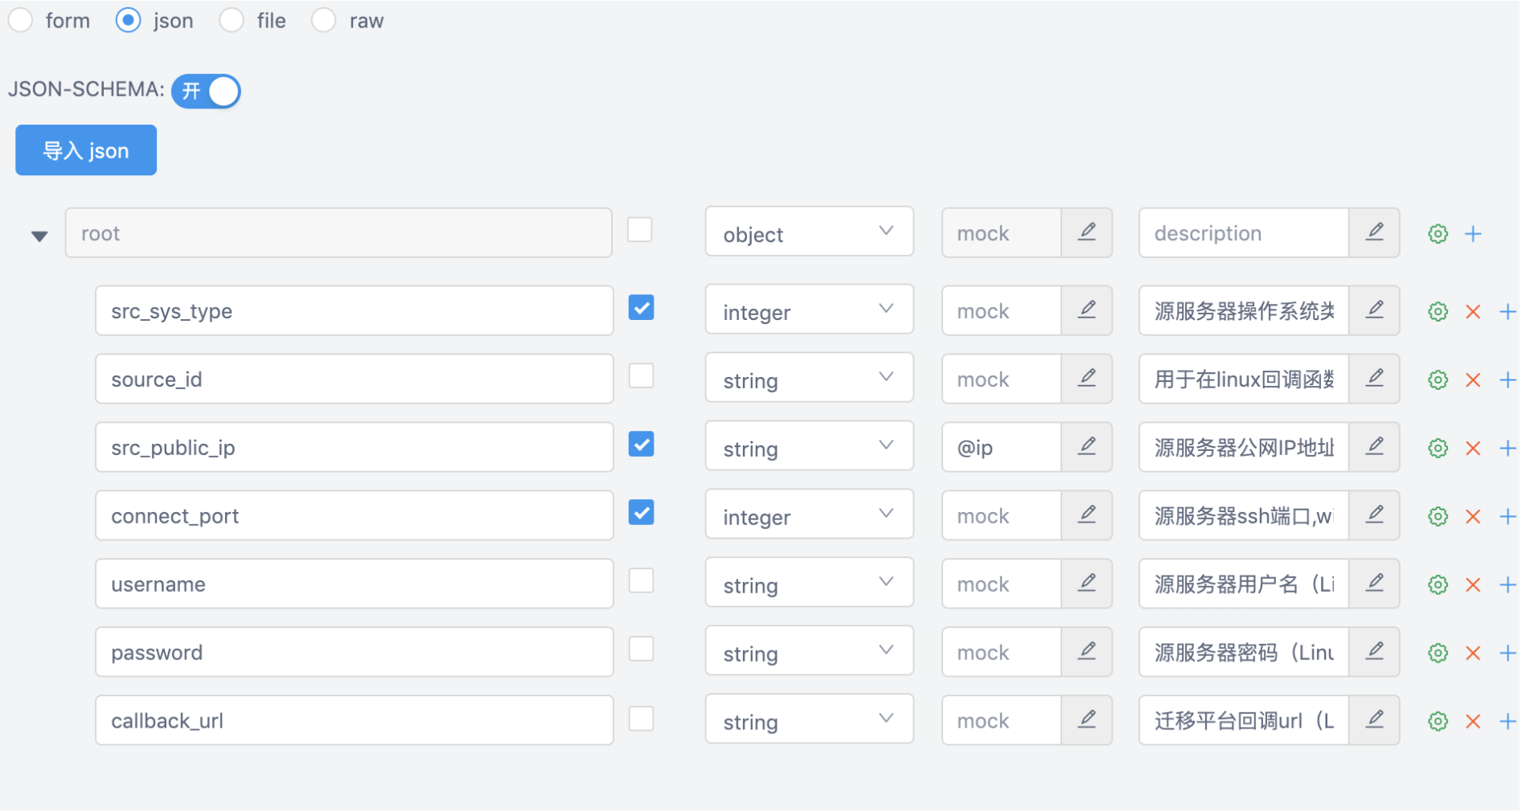Select the form body type
Image resolution: width=1526 pixels, height=812 pixels.
(x=20, y=20)
